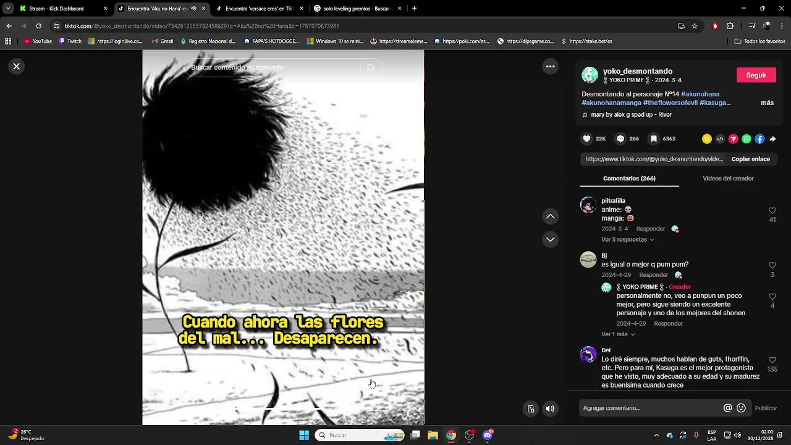Screen dimensions: 791x445
Task: Go to next video with down arrow
Action: pyautogui.click(x=550, y=239)
